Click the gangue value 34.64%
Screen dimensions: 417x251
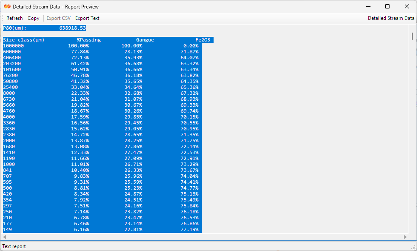[133, 87]
